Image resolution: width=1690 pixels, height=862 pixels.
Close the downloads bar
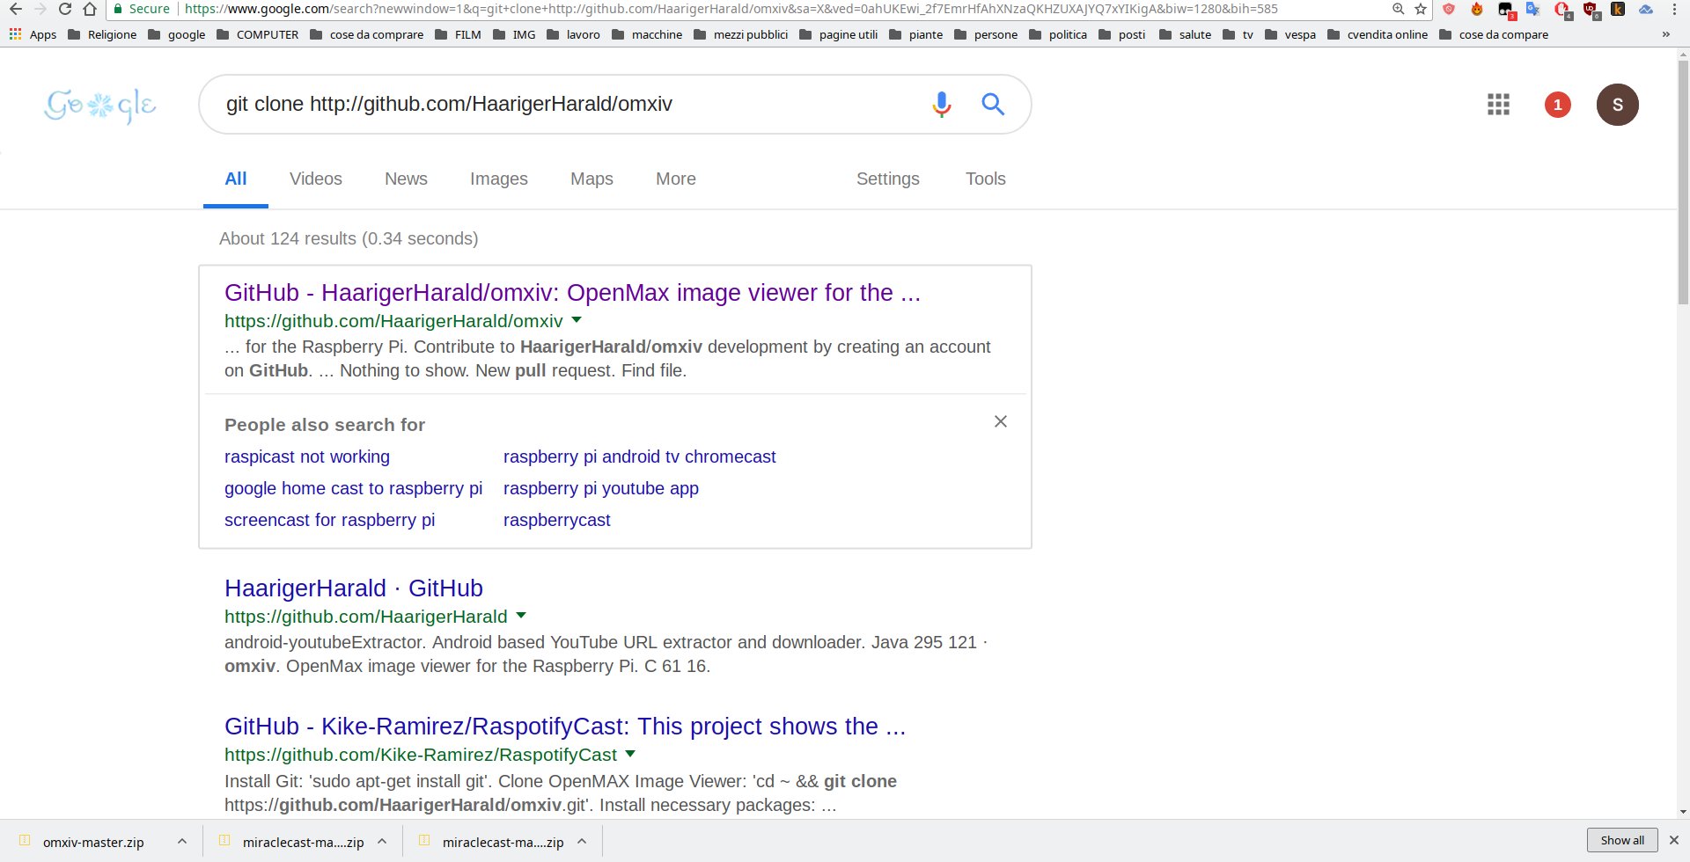(x=1674, y=840)
